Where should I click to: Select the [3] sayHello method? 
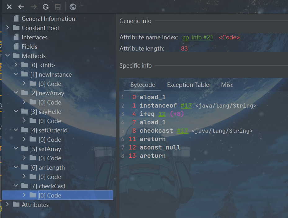(50, 112)
